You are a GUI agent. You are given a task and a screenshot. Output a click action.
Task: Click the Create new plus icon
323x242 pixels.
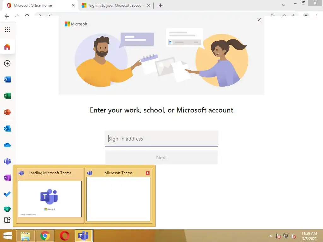(7, 63)
